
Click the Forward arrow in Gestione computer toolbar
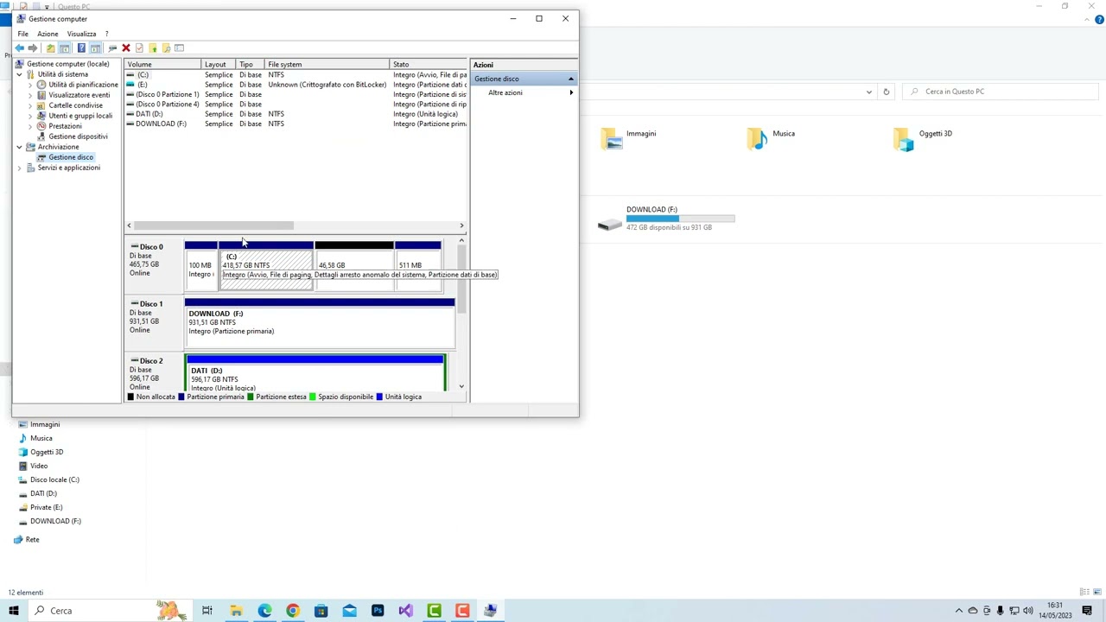click(x=33, y=48)
